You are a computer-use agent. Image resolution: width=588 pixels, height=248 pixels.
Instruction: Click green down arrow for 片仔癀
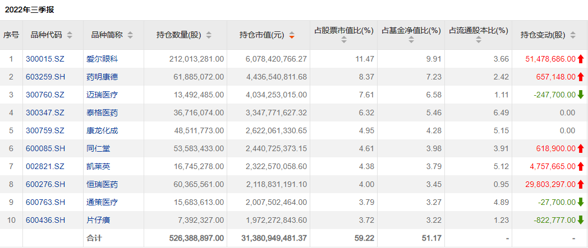tap(581, 220)
